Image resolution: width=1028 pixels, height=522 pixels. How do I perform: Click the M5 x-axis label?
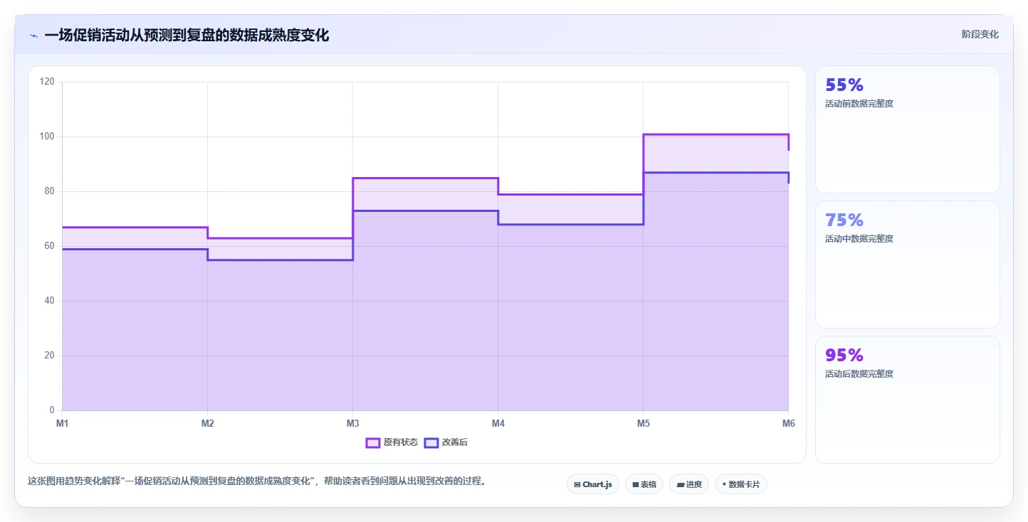644,423
